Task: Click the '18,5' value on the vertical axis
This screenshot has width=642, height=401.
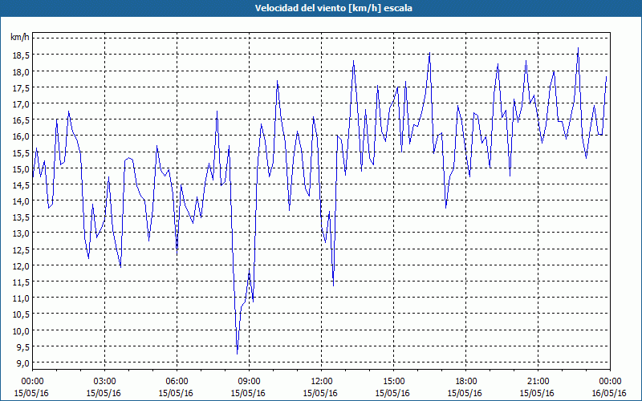Action: 22,55
